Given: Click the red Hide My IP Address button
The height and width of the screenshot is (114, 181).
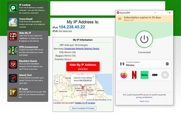Looking at the screenshot, I should coord(83,67).
